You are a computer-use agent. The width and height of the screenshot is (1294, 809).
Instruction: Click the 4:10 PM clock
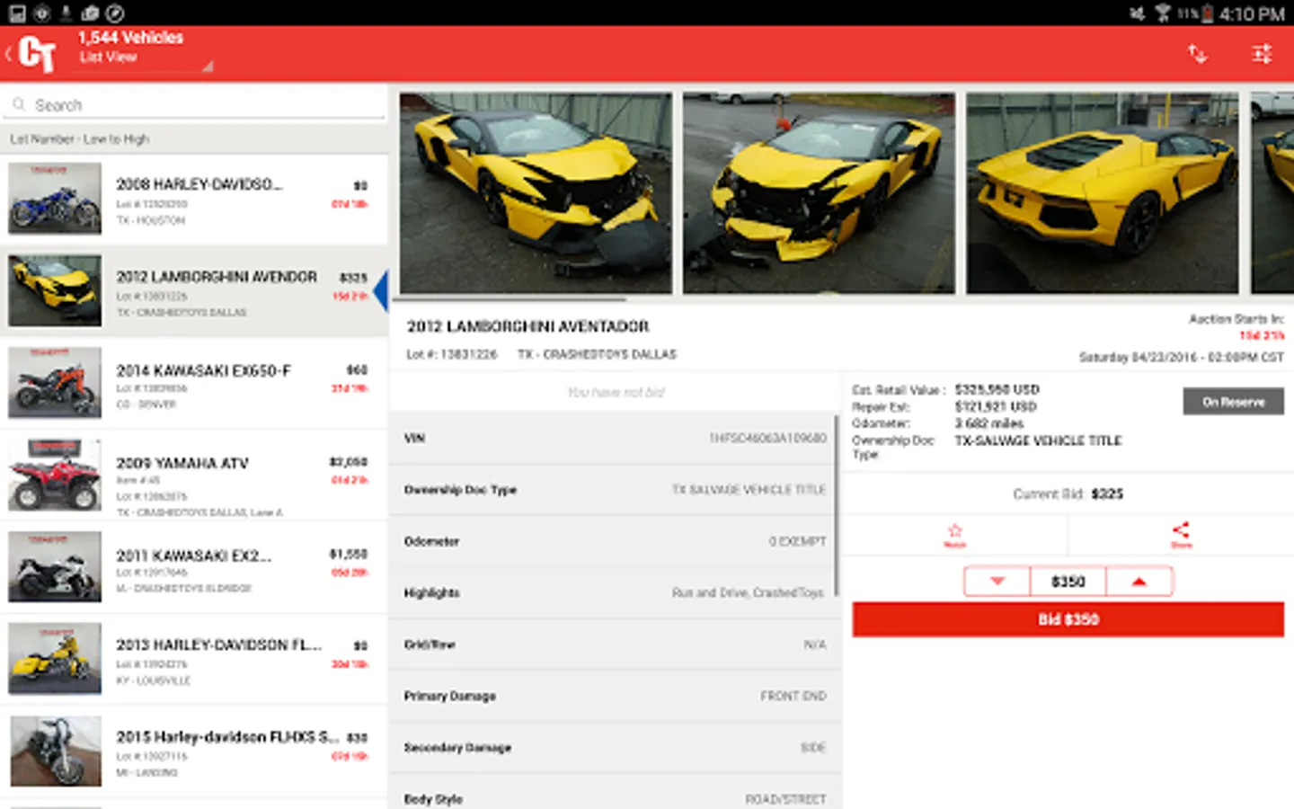click(1252, 13)
